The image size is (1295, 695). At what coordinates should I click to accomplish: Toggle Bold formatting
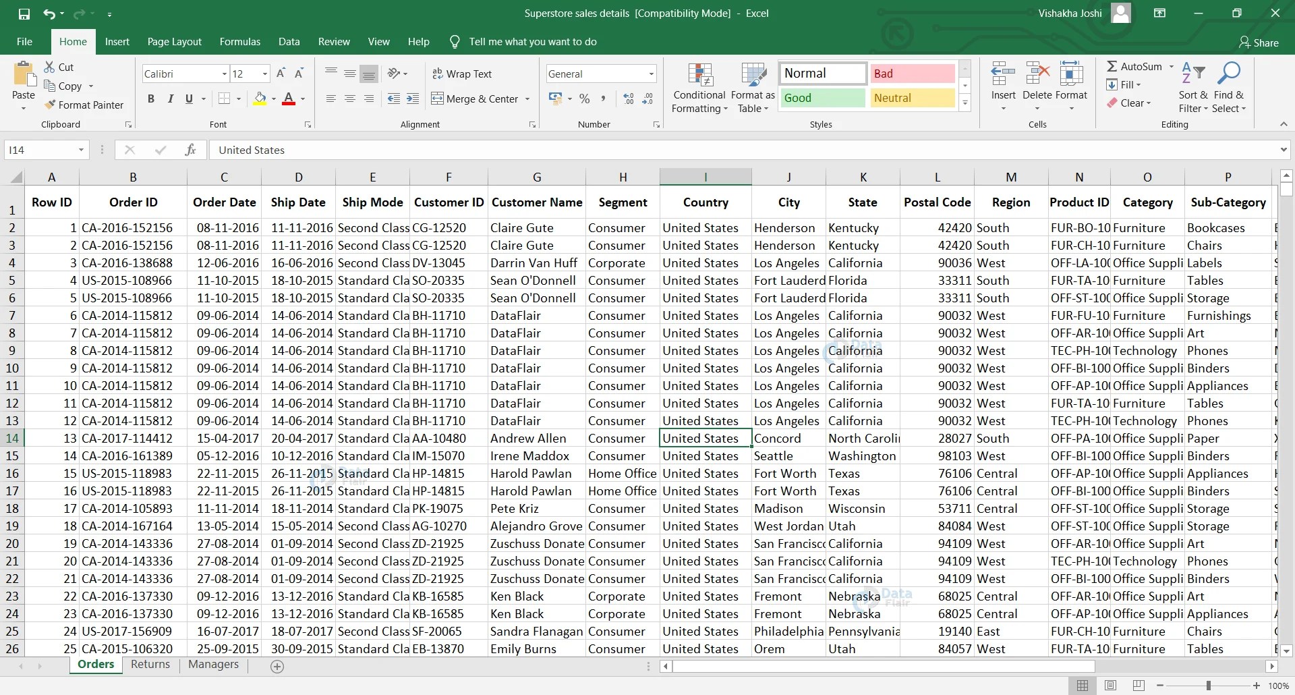pos(151,99)
